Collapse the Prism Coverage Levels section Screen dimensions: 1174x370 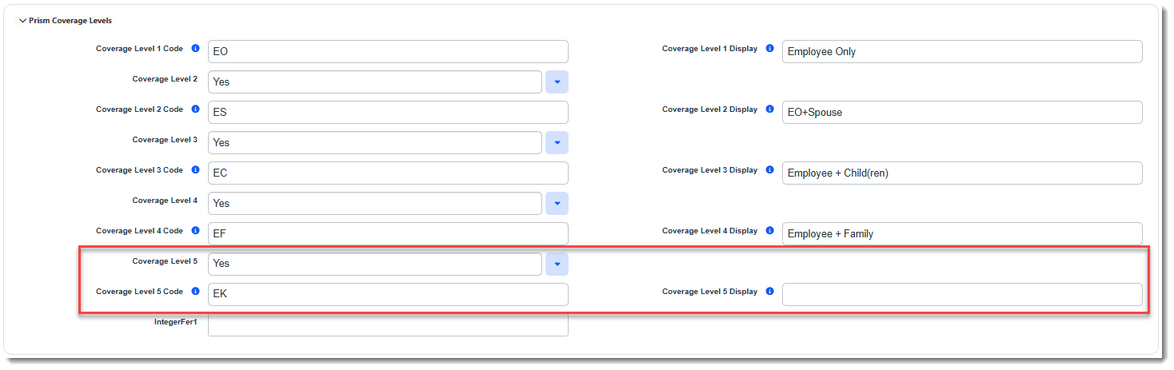pyautogui.click(x=22, y=21)
